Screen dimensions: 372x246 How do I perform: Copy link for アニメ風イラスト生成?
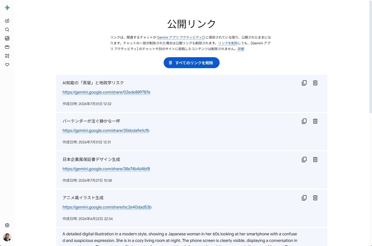pyautogui.click(x=304, y=198)
